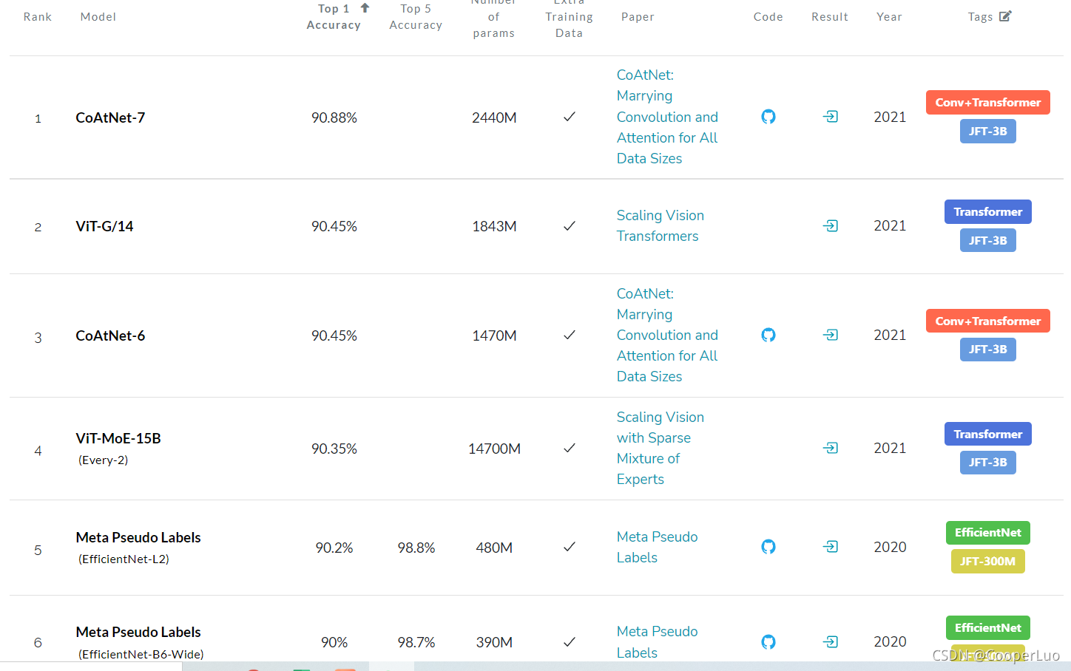Open result icon for EfficientNet-B6-Wide row

831,641
